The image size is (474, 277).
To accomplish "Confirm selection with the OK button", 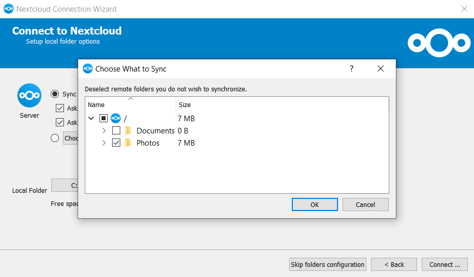I will (315, 204).
